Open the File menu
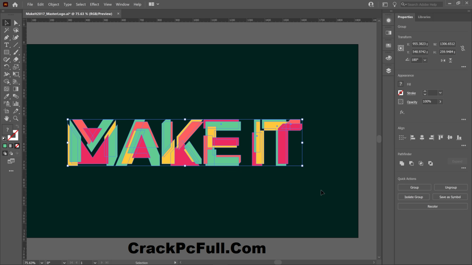Viewport: 472px width, 265px height. click(x=30, y=5)
